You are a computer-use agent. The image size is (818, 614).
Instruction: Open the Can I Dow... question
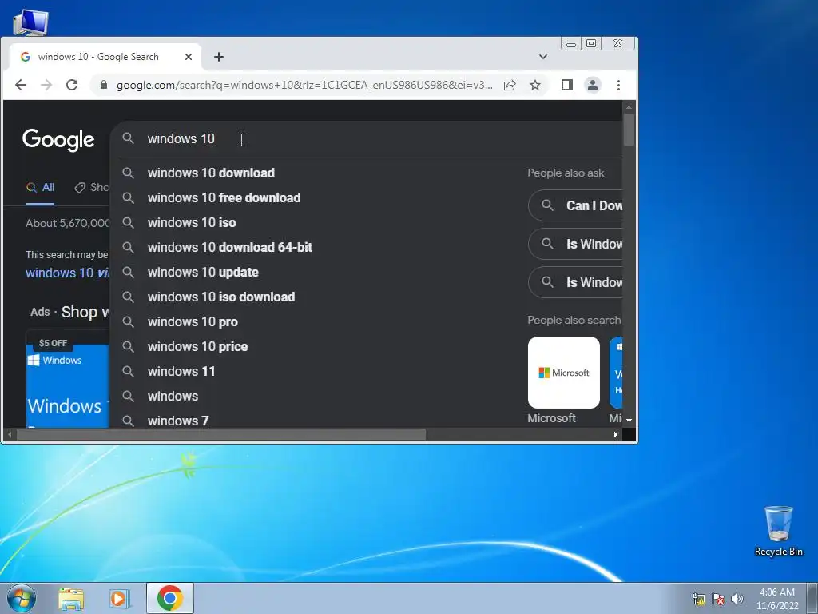[575, 205]
